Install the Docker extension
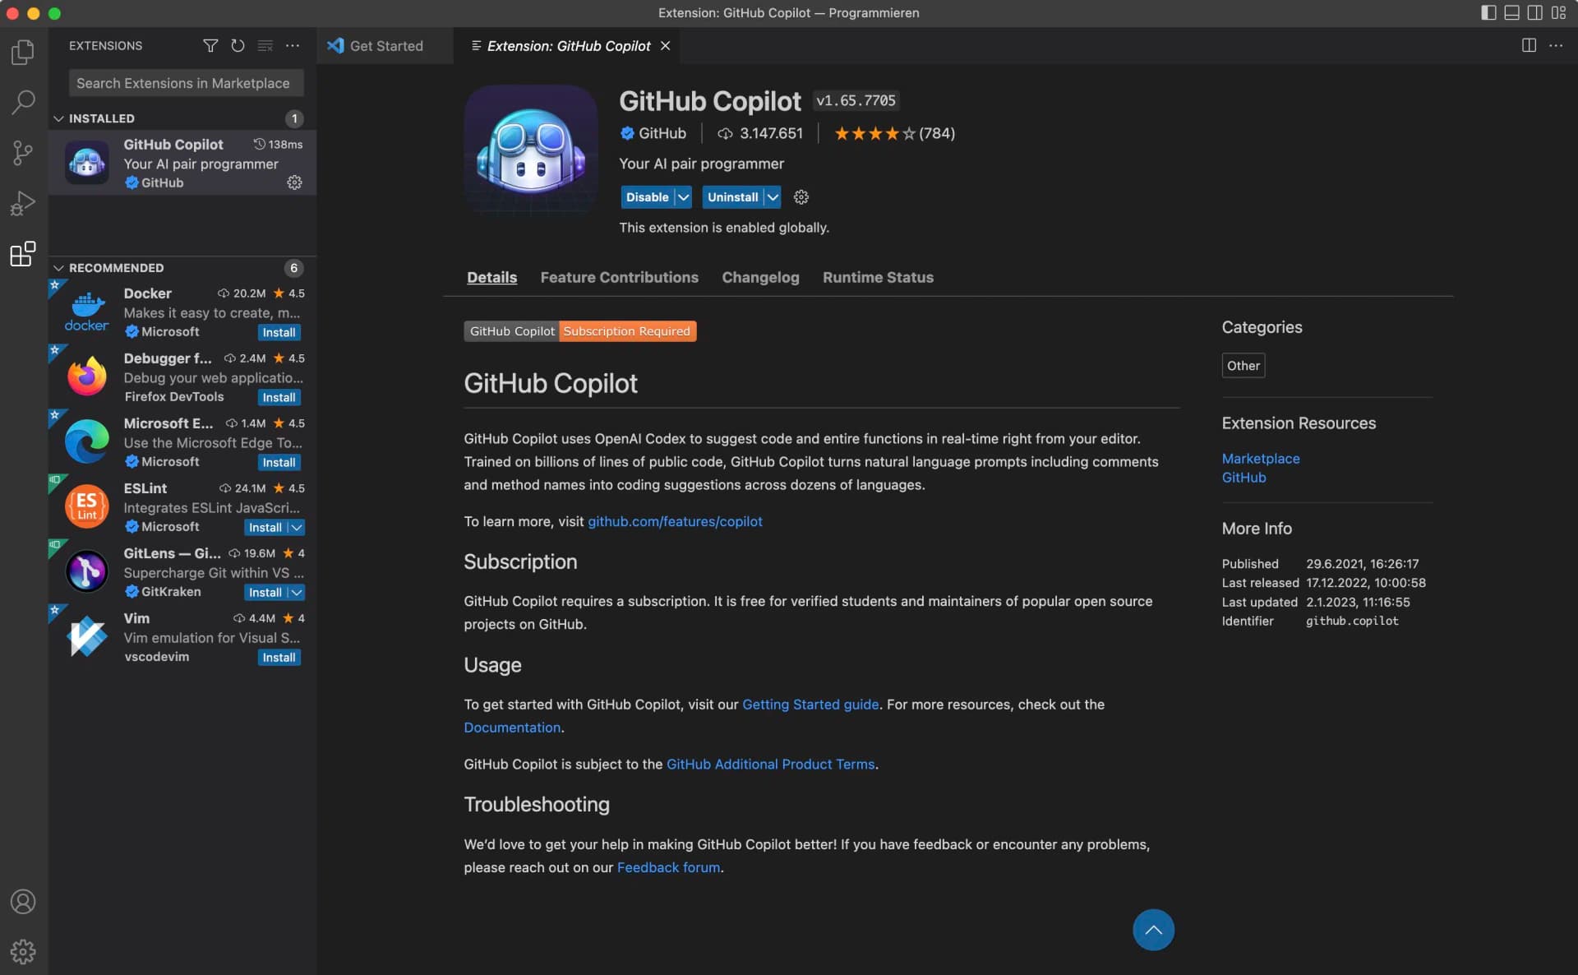 click(x=279, y=332)
